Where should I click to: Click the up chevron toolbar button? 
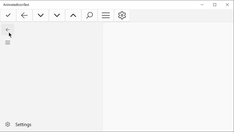point(73,15)
